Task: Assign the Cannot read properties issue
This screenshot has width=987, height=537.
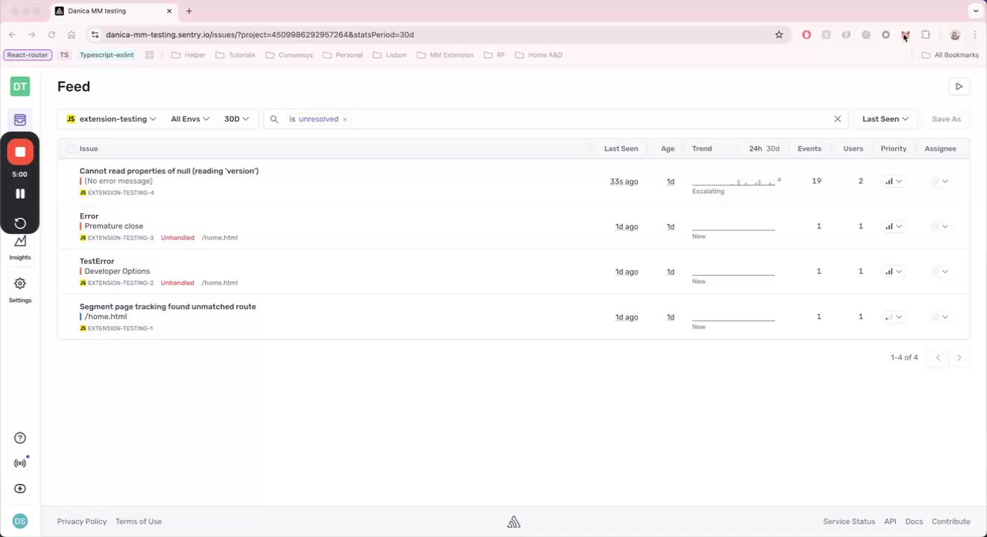Action: (940, 181)
